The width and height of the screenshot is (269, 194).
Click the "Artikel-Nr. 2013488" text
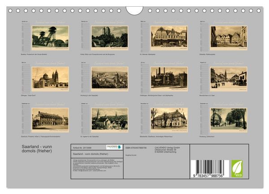tap(82, 148)
